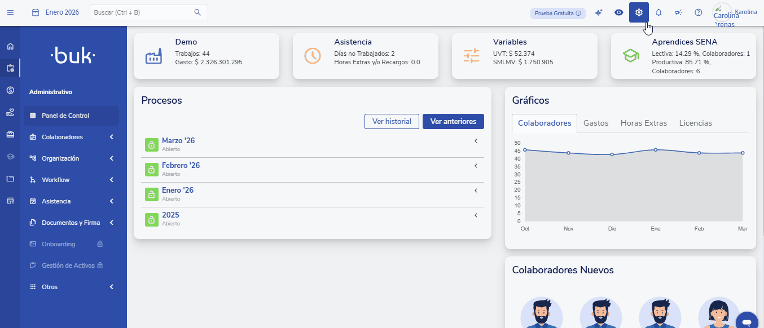Toggle the hamburger sidebar menu
The image size is (764, 328).
[10, 12]
